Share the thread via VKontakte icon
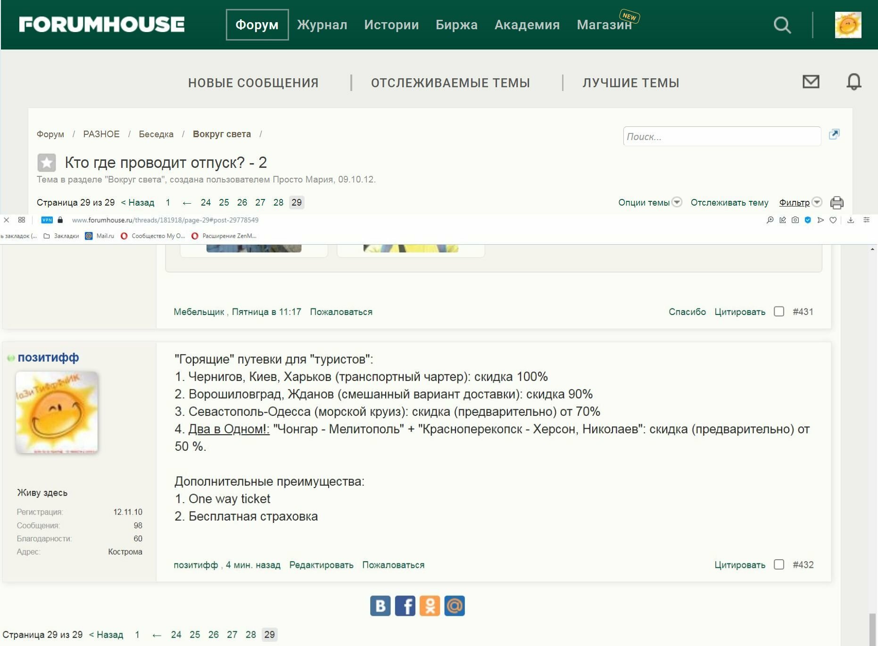The image size is (878, 646). (x=380, y=606)
